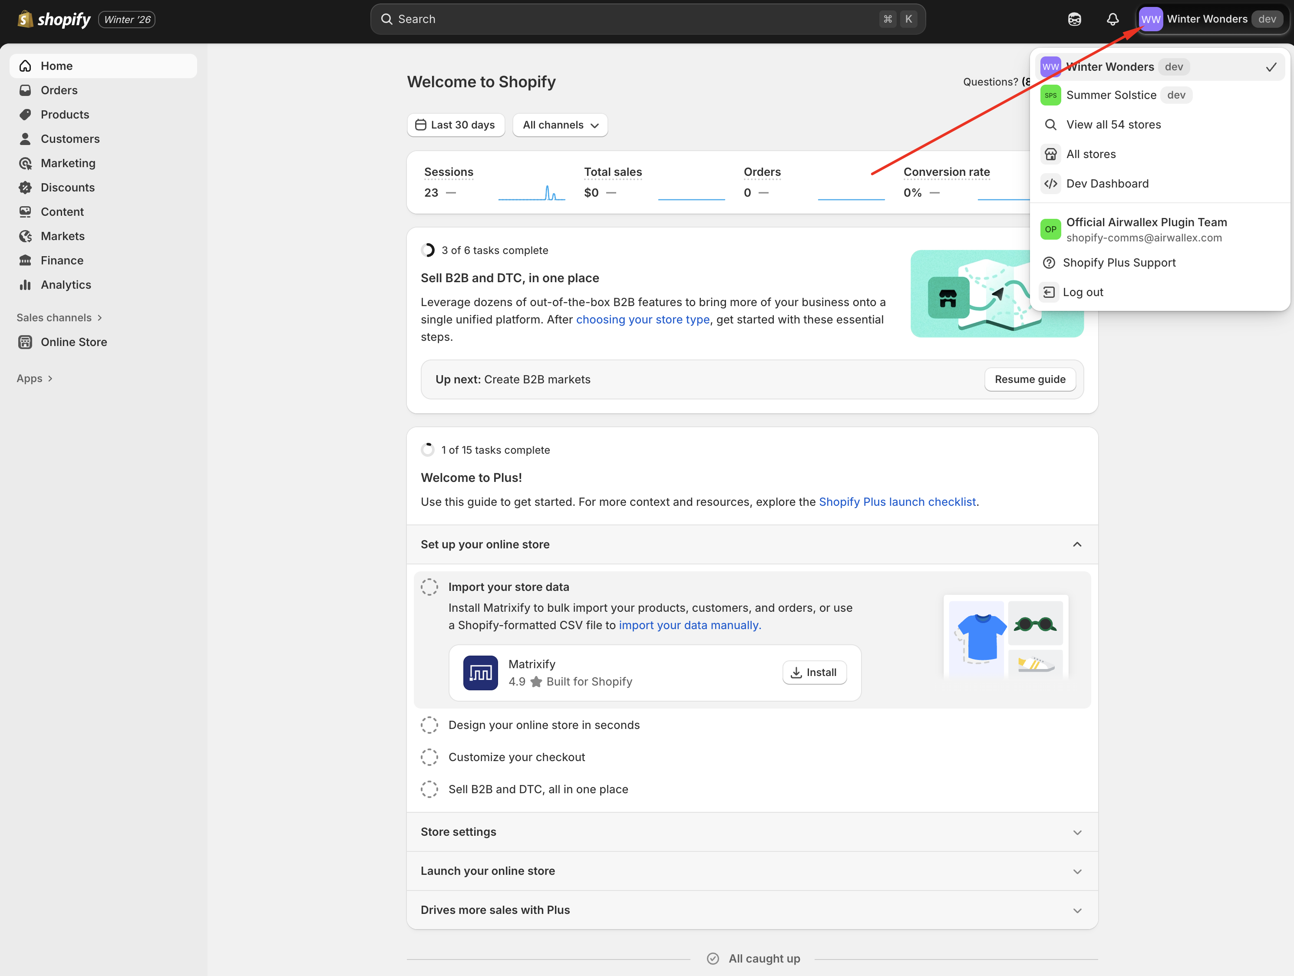Click the Resume guide button
1294x976 pixels.
(x=1030, y=379)
